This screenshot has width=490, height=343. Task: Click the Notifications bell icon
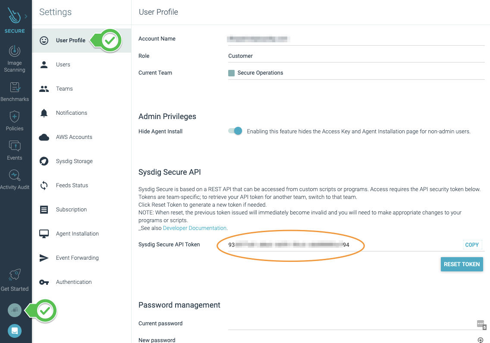[44, 113]
